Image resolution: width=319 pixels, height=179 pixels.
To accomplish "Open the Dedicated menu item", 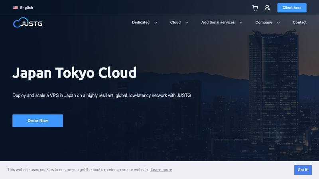I will pos(141,22).
